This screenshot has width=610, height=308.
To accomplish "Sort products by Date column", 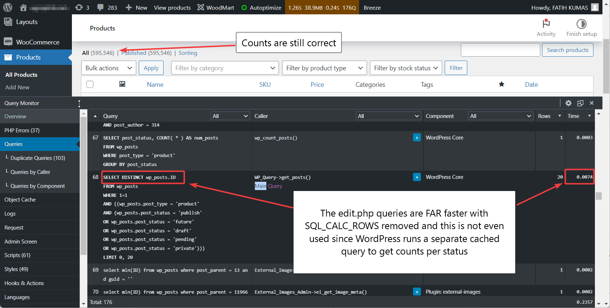I will point(531,85).
